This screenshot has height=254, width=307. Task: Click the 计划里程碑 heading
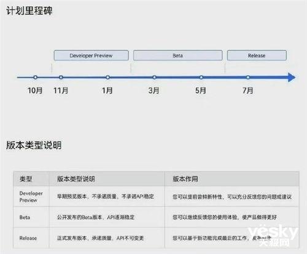click(29, 10)
